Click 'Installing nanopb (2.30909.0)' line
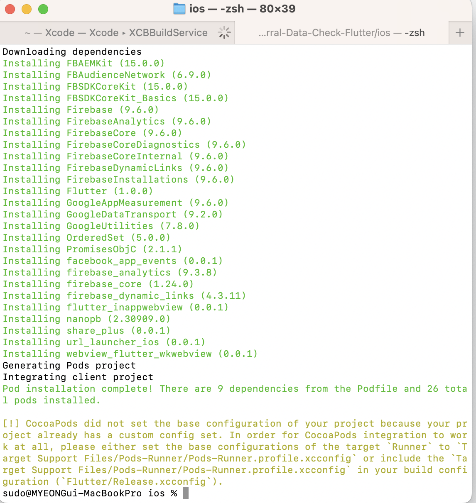The height and width of the screenshot is (503, 476). coord(87,319)
